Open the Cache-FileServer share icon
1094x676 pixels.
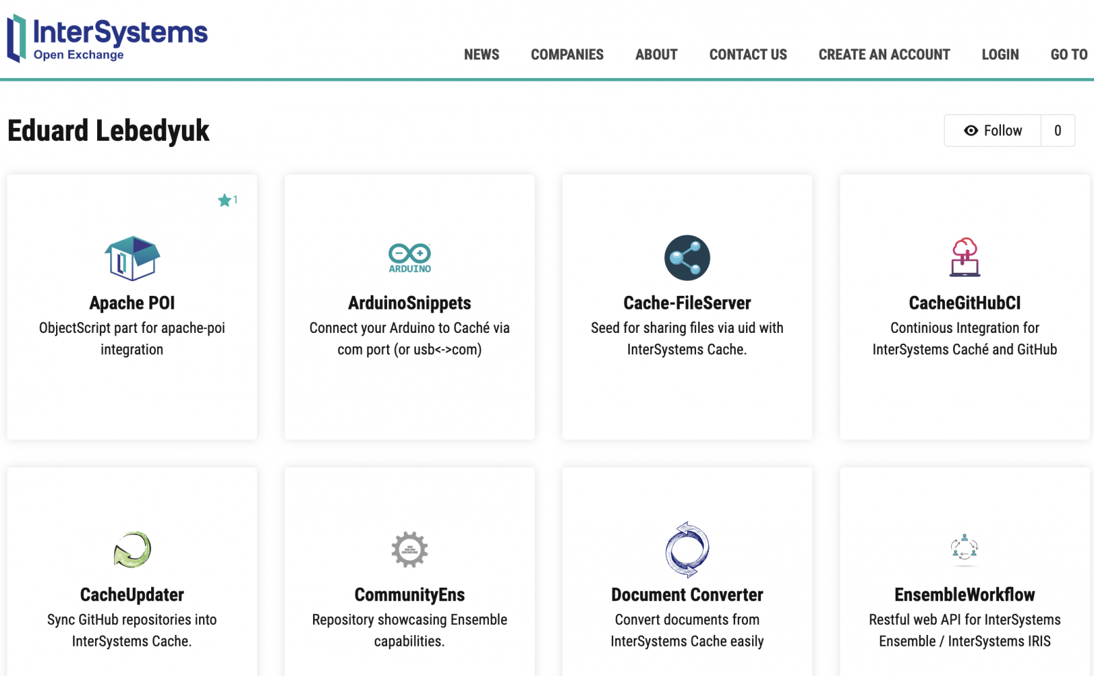click(x=687, y=258)
